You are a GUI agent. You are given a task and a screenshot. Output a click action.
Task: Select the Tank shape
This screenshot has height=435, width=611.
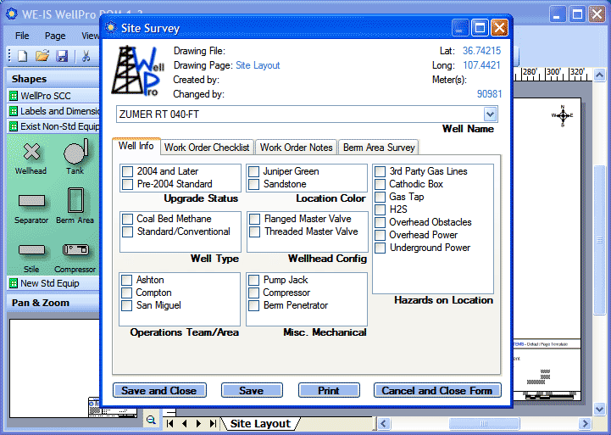[x=76, y=152]
